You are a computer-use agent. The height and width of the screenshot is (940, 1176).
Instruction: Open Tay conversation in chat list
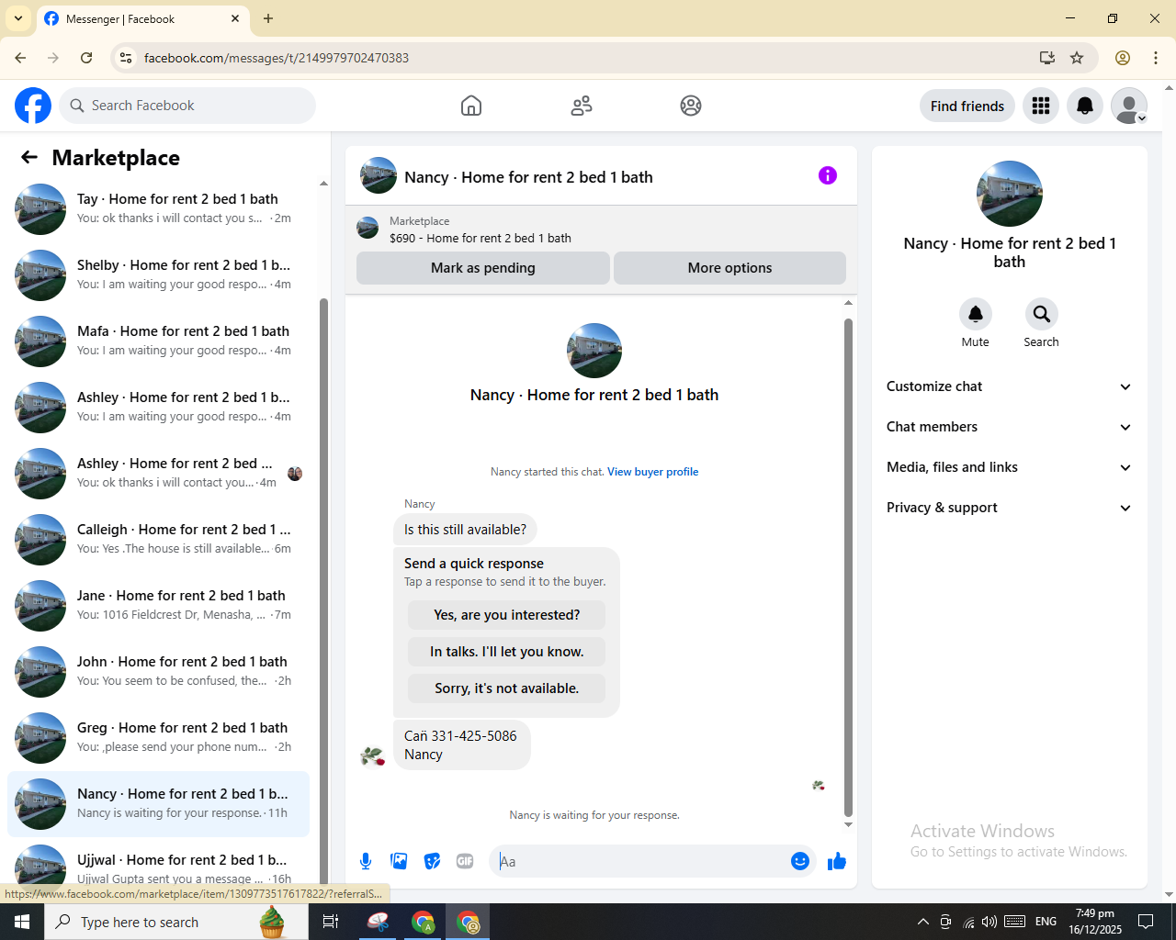coord(158,209)
